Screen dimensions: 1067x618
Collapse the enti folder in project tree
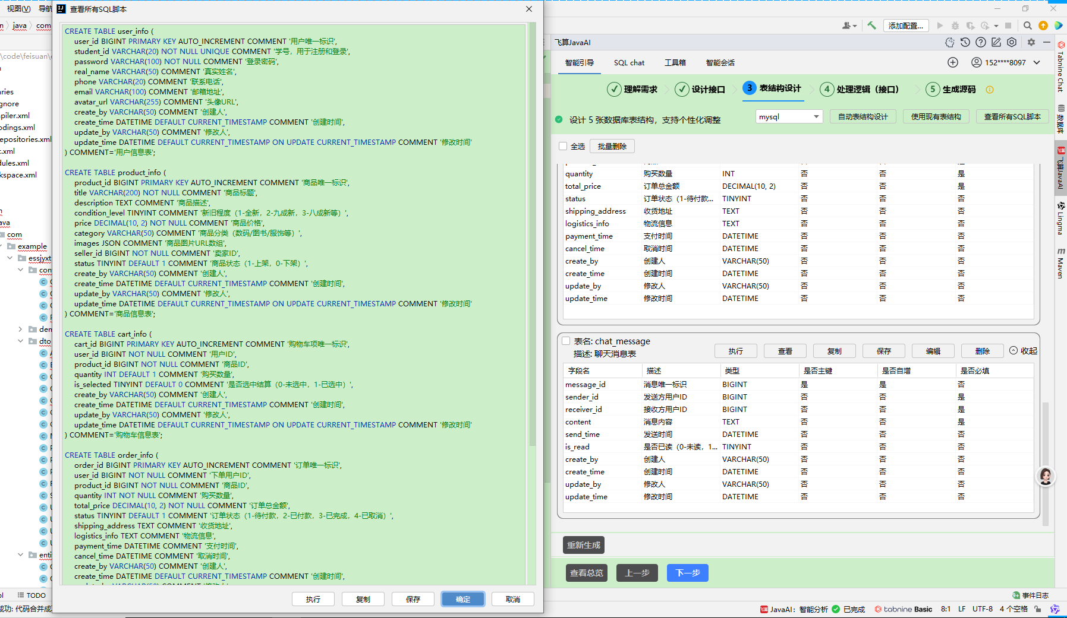tap(20, 555)
